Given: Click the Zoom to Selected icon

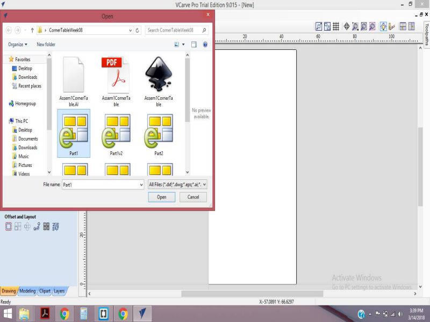Looking at the screenshot, I should pyautogui.click(x=372, y=26).
